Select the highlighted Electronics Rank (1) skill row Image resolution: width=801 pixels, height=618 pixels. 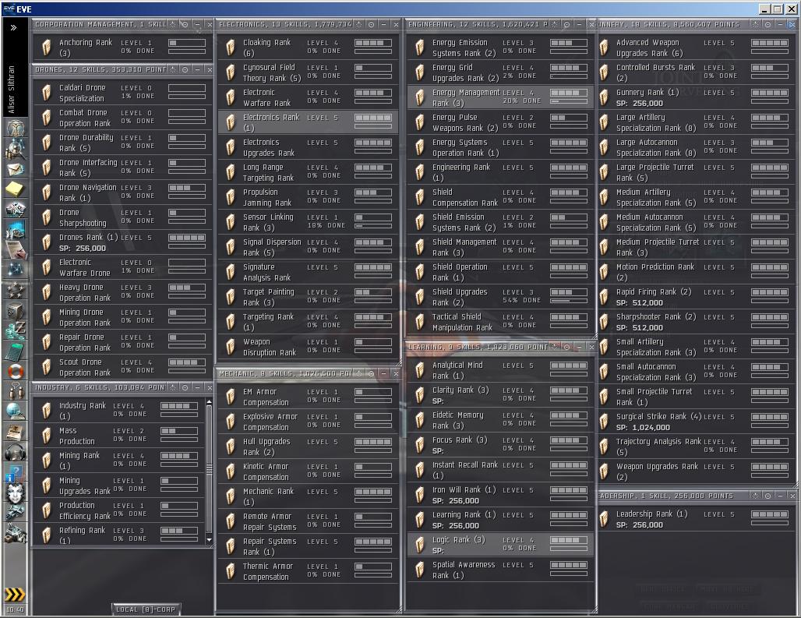tap(308, 122)
